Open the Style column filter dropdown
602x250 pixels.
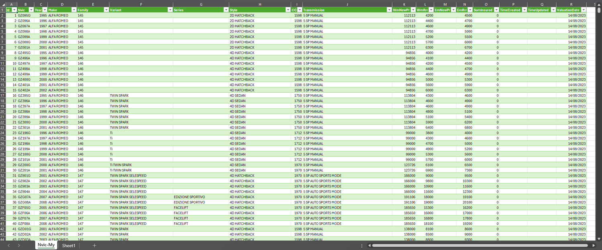(288, 10)
